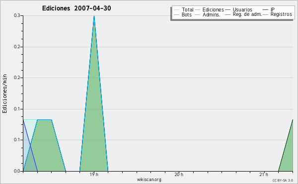Click the blue Usuarios descending line
The image size is (298, 184).
pos(30,145)
